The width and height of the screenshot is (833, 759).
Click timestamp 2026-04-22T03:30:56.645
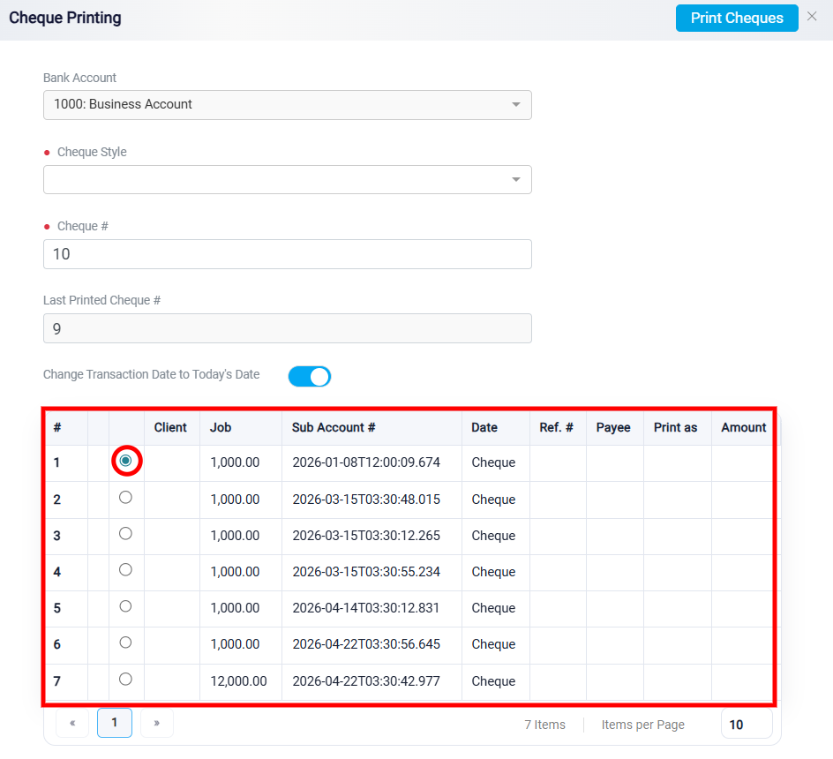click(366, 644)
